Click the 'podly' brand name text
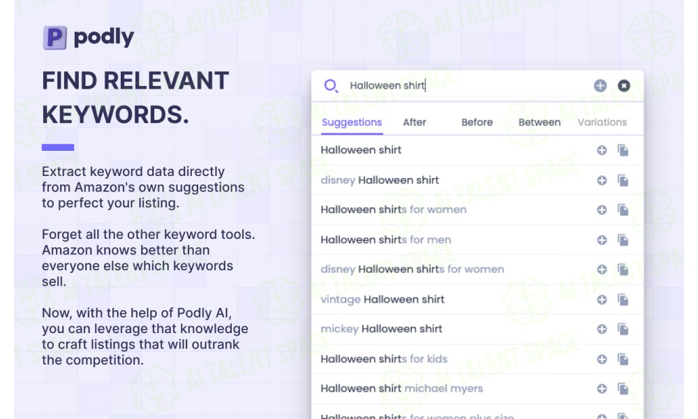This screenshot has width=698, height=419. click(x=104, y=38)
